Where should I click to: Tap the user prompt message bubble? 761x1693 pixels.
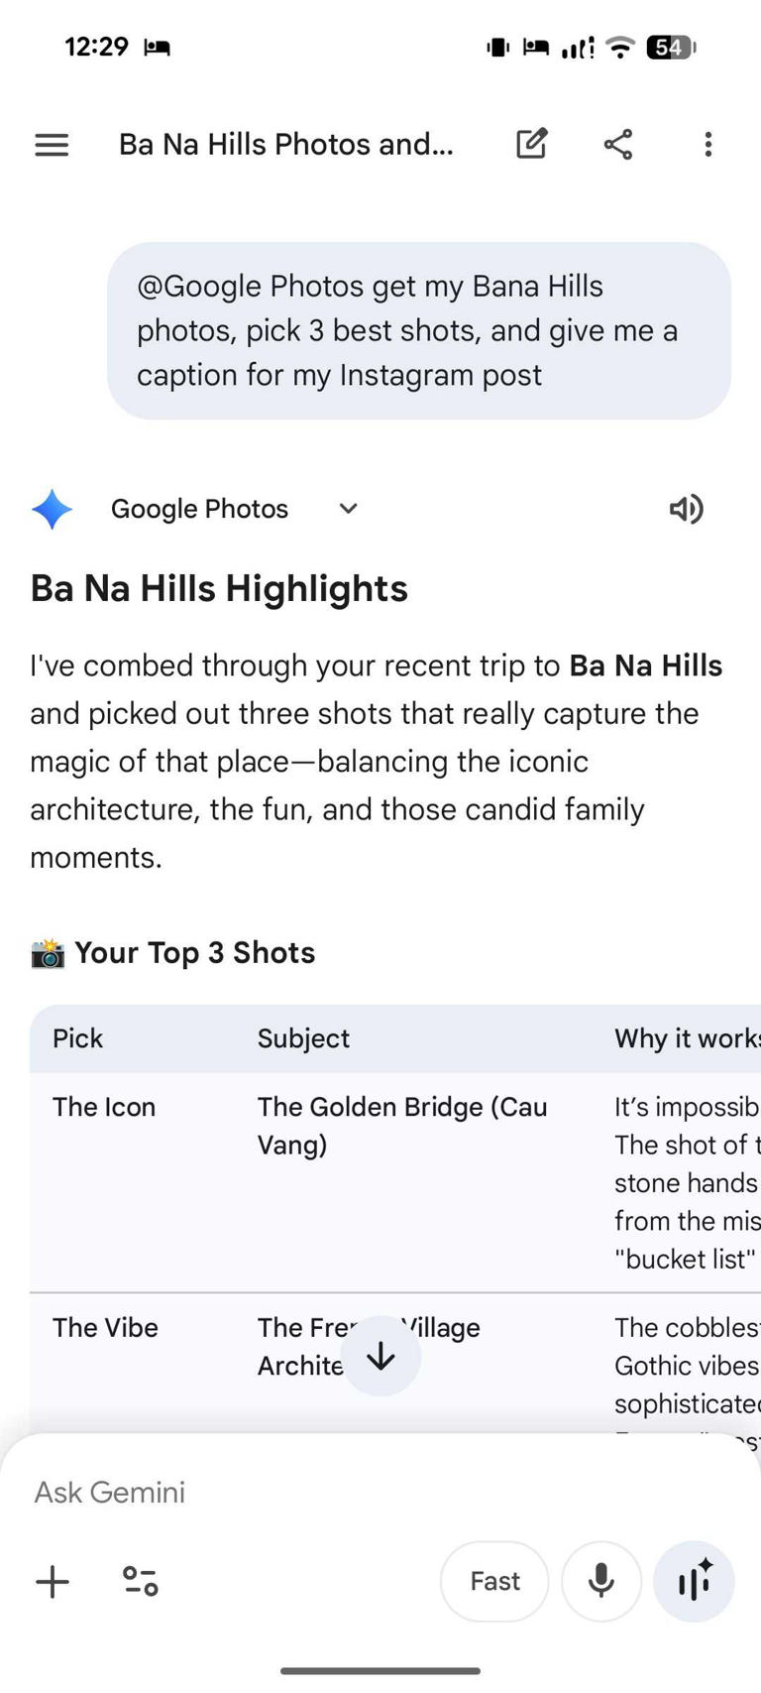pyautogui.click(x=418, y=330)
